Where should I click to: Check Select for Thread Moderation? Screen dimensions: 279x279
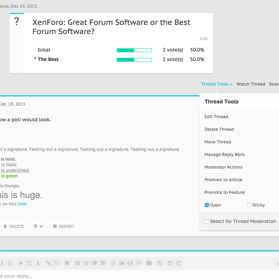coord(206,221)
